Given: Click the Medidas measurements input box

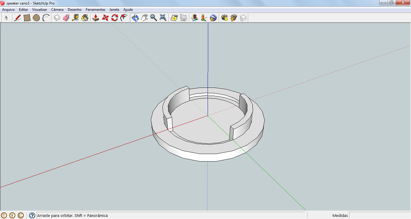Looking at the screenshot, I should [x=380, y=215].
